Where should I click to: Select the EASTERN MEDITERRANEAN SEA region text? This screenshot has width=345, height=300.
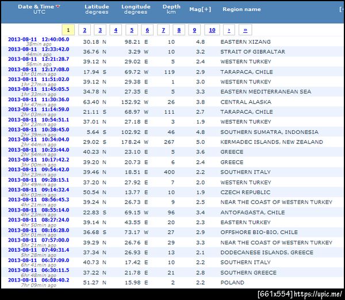tap(266, 92)
